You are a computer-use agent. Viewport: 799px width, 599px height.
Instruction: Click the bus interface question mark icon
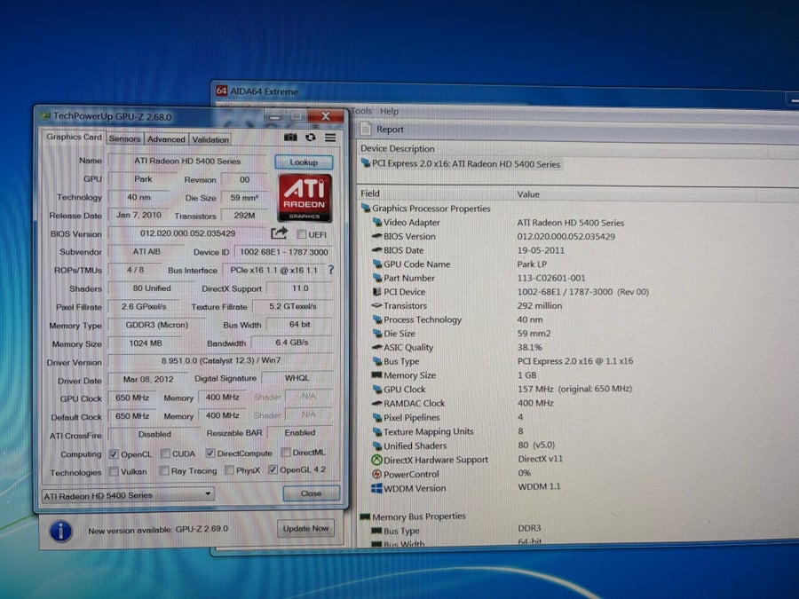(331, 270)
